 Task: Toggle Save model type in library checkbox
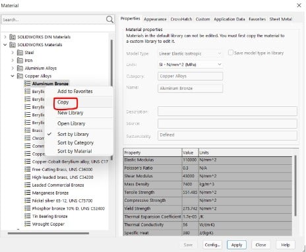coord(231,53)
